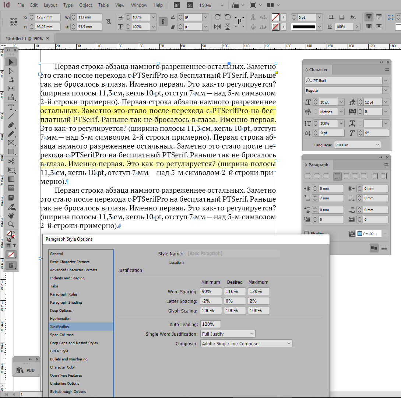Viewport: 401px width, 398px height.
Task: Pick the Scissors tool
Action: coord(11,161)
